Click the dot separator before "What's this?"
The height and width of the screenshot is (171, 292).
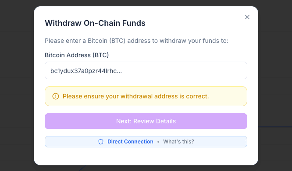tap(158, 142)
